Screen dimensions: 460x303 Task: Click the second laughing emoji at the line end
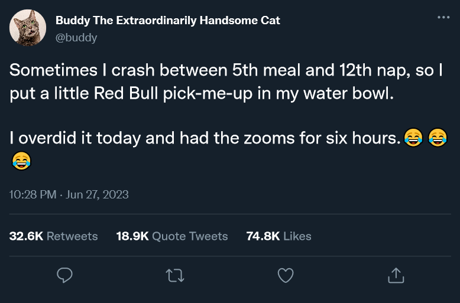tap(437, 138)
